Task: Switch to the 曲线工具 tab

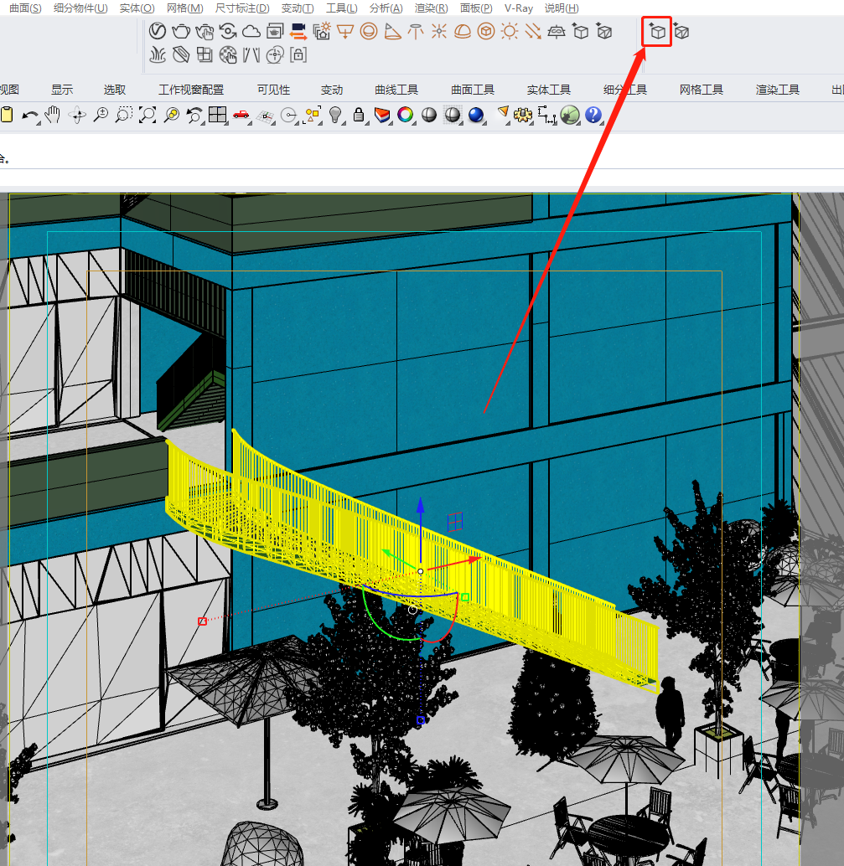Action: click(396, 90)
